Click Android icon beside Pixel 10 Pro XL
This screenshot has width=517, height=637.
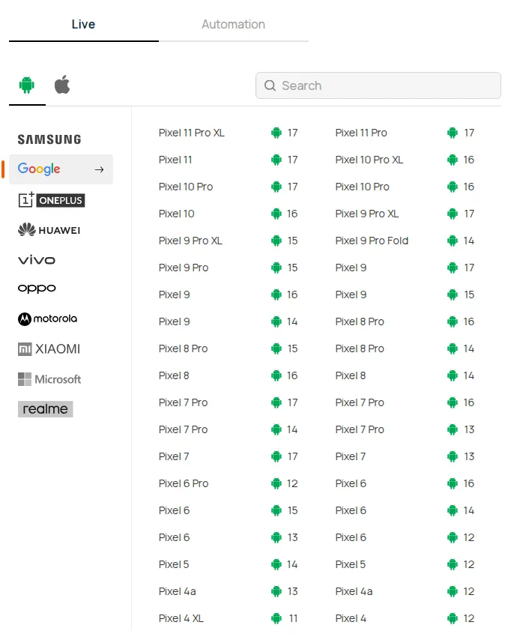453,160
